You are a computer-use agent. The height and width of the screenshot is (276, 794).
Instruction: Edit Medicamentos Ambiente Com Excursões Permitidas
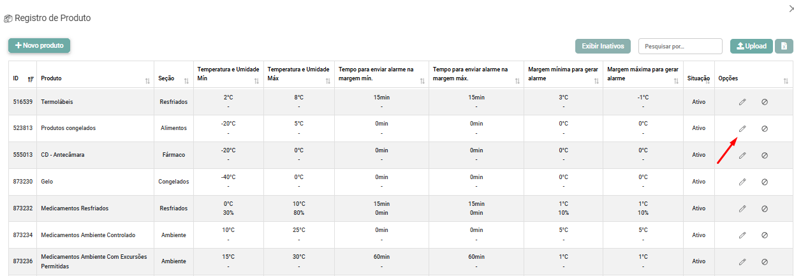(742, 262)
